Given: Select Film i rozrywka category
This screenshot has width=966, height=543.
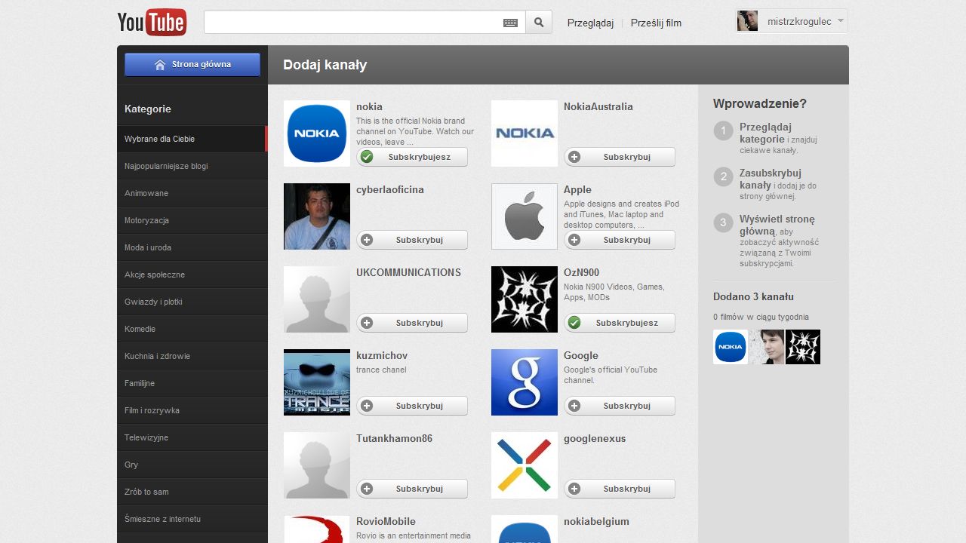Looking at the screenshot, I should [x=192, y=410].
